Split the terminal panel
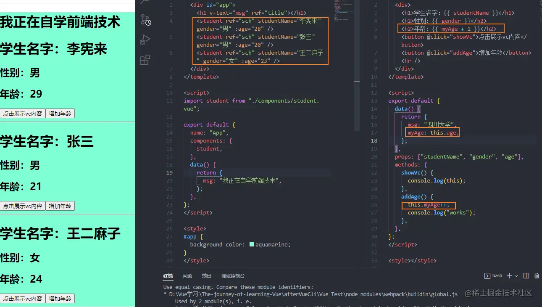Viewport: 542px width, 307px height. 526,276
